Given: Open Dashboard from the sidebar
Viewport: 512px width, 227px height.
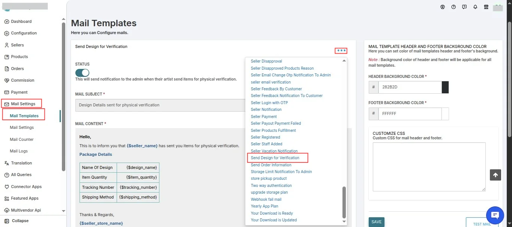Looking at the screenshot, I should coord(21,21).
